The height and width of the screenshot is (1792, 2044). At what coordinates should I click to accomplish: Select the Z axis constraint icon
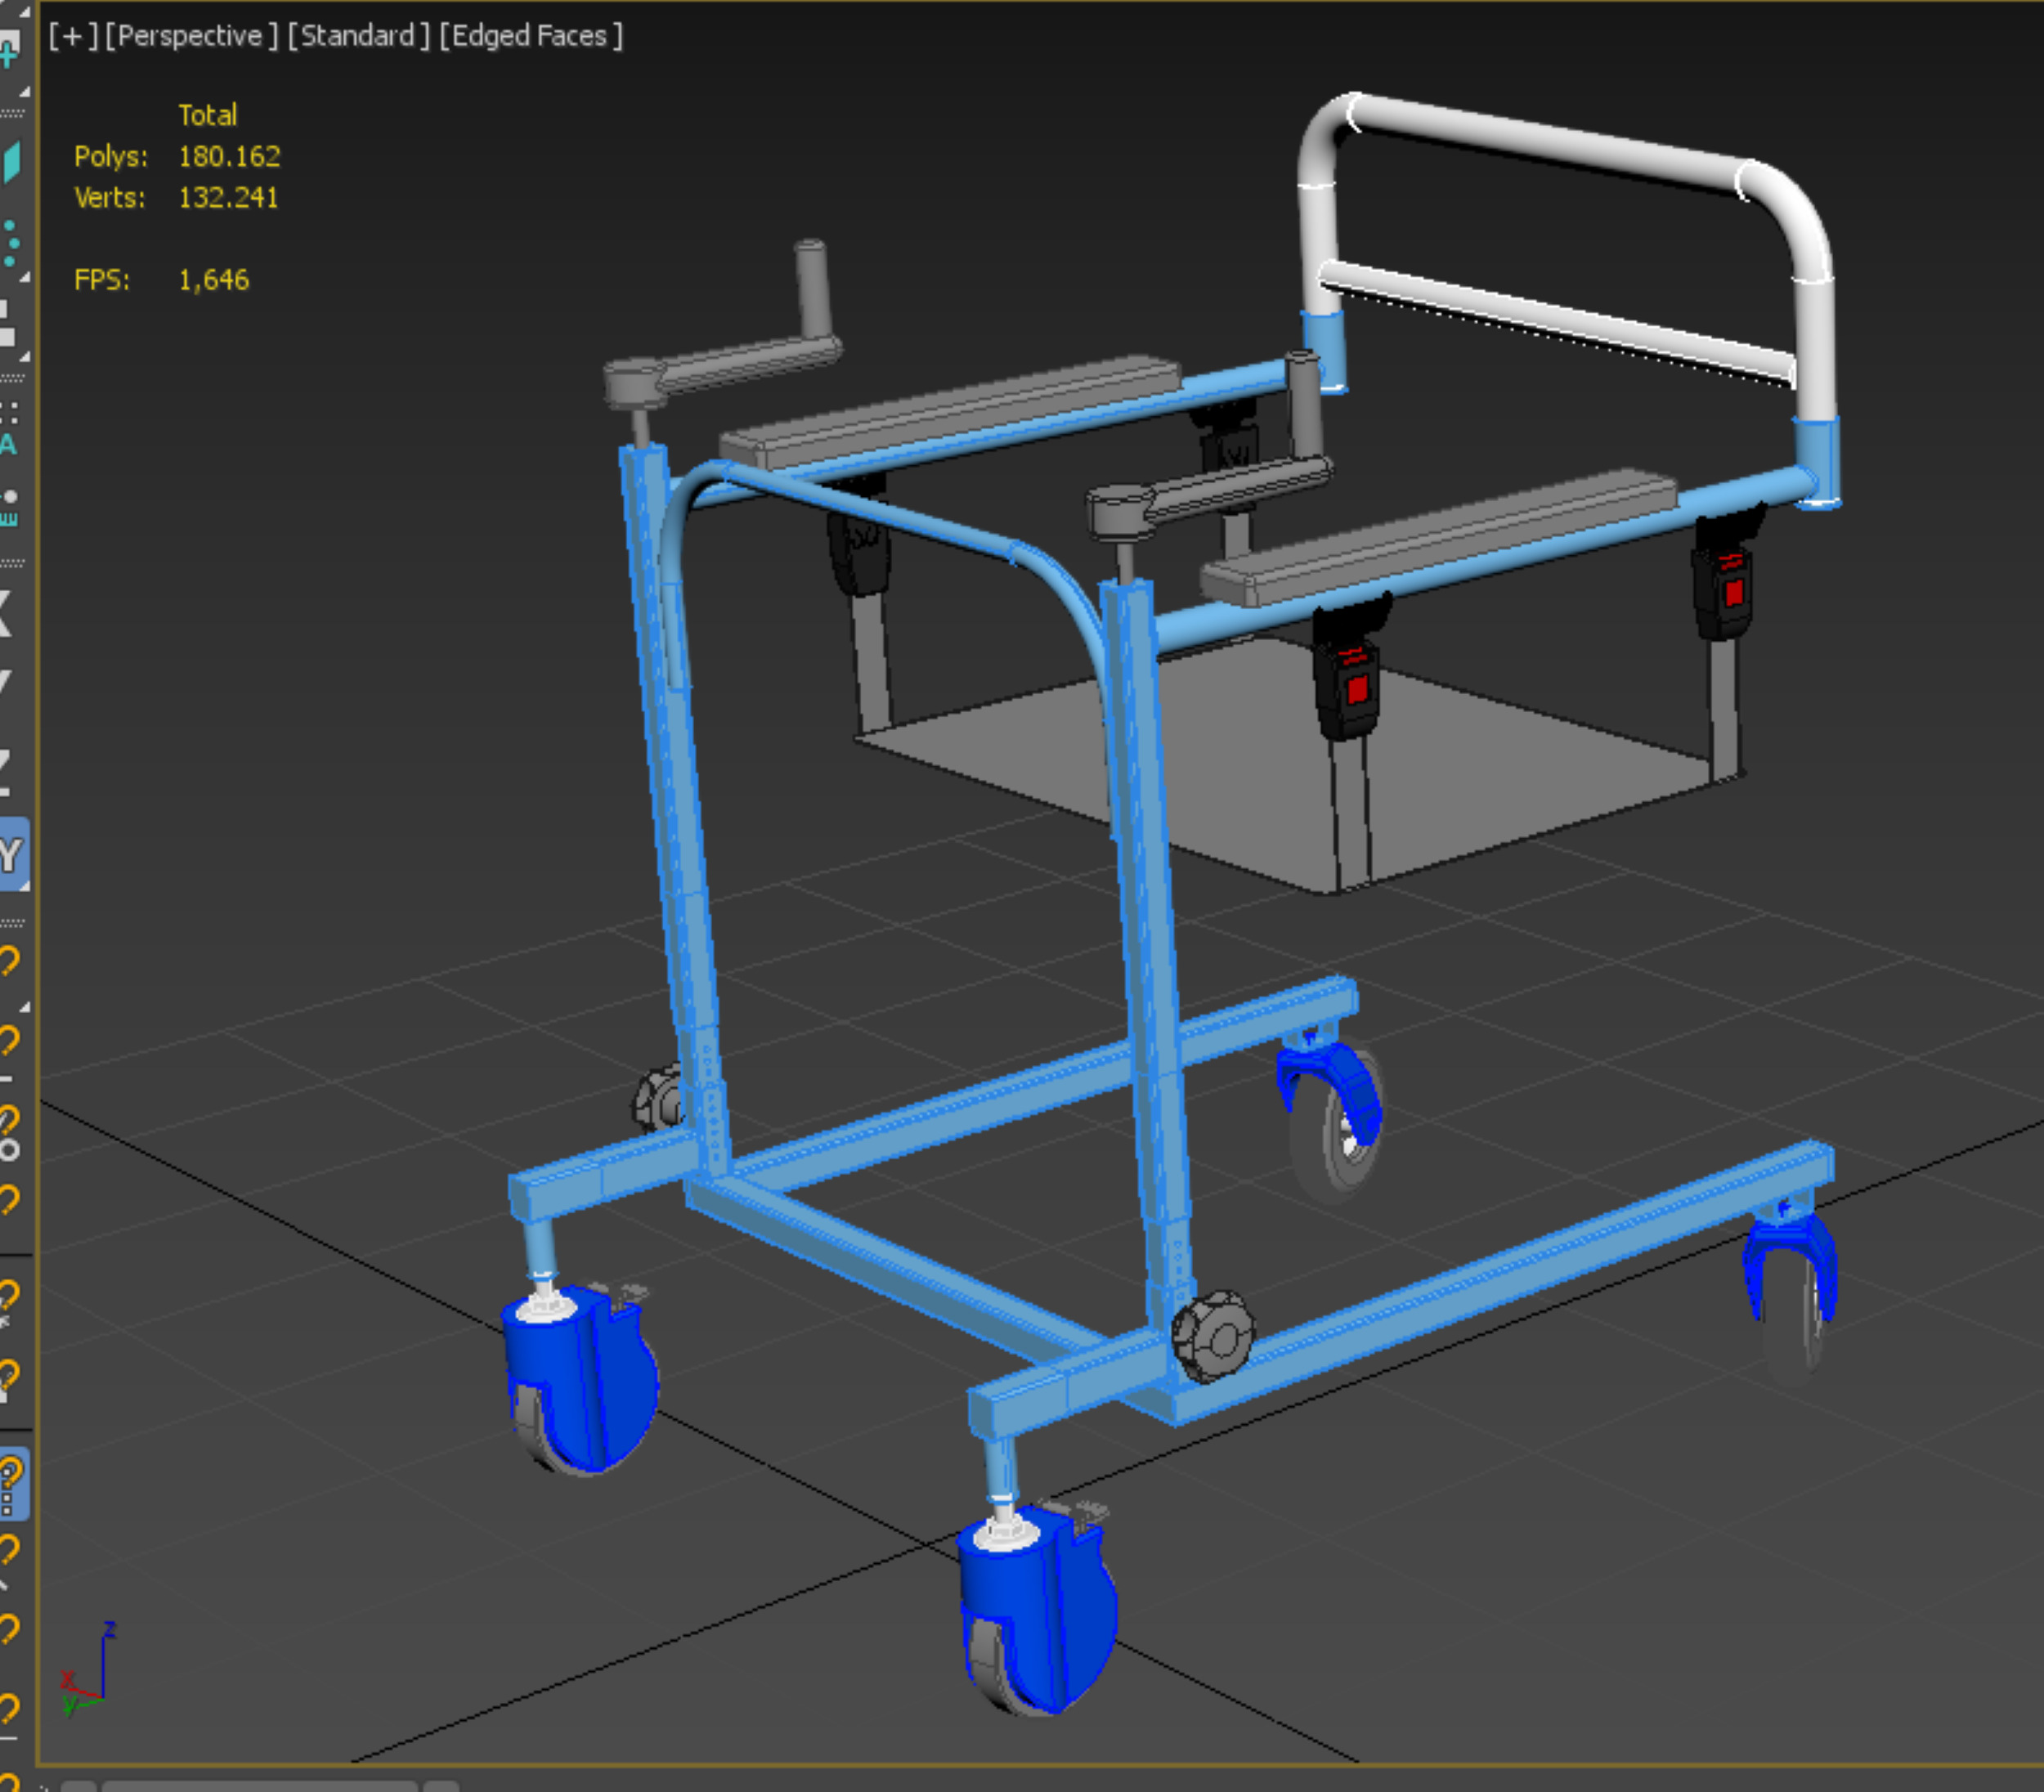coord(6,771)
